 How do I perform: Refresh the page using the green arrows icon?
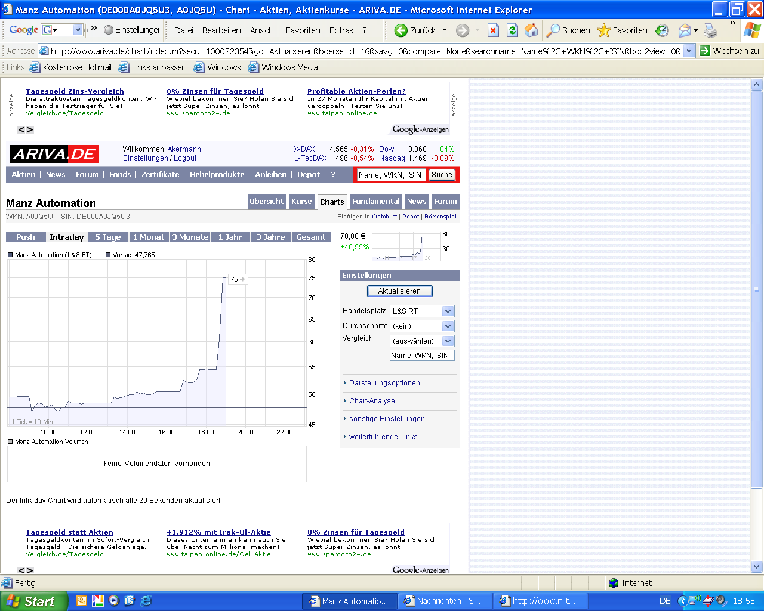[x=512, y=30]
